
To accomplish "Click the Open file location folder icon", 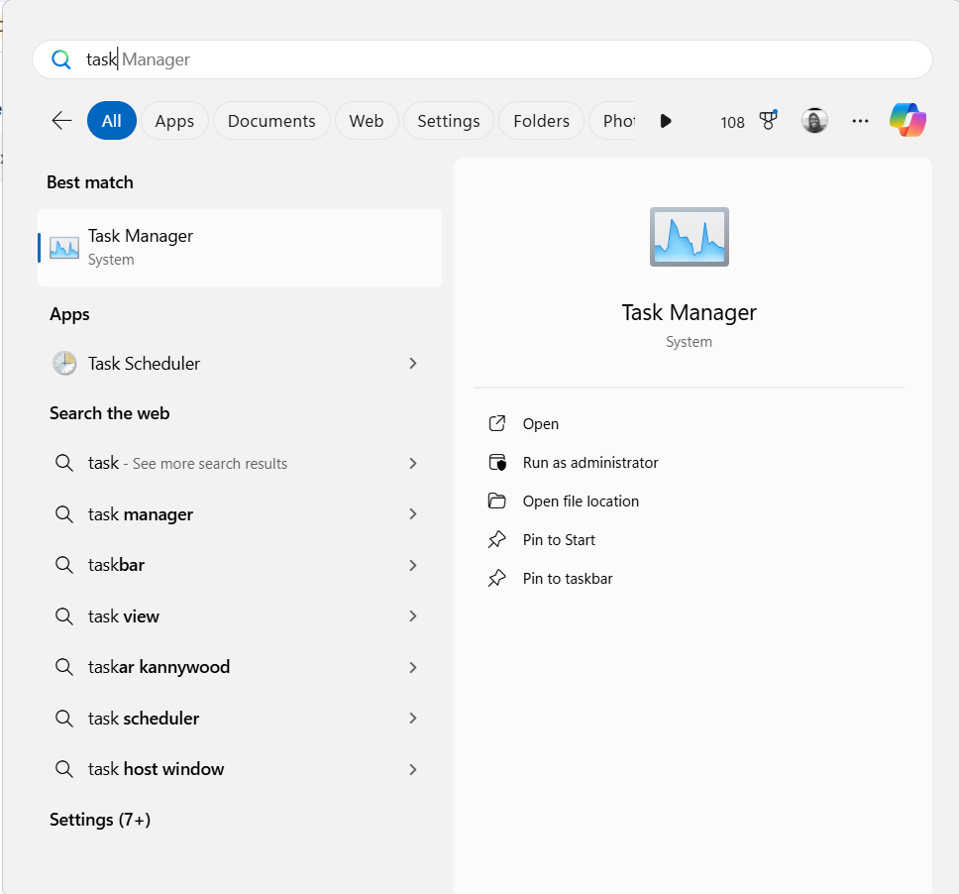I will (497, 501).
